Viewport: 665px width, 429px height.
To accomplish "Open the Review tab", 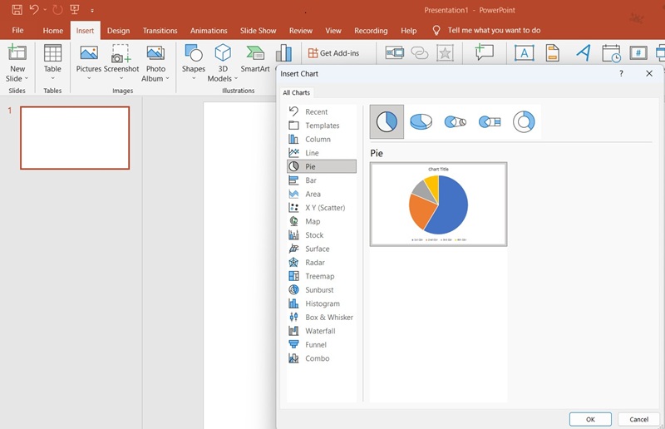I will point(301,31).
